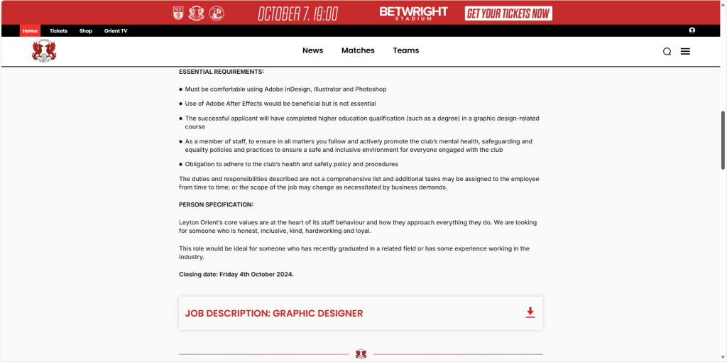Open Job Description: Graphic Designer file

pyautogui.click(x=274, y=313)
